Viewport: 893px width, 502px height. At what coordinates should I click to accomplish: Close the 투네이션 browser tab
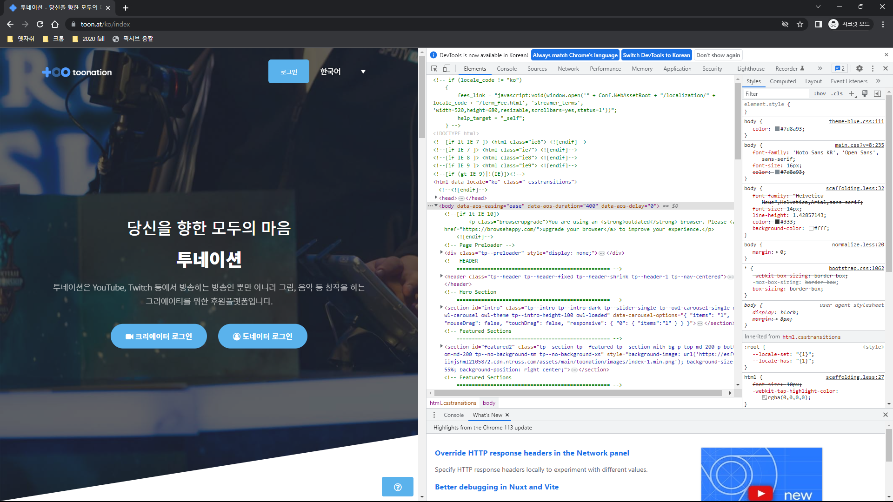point(108,8)
